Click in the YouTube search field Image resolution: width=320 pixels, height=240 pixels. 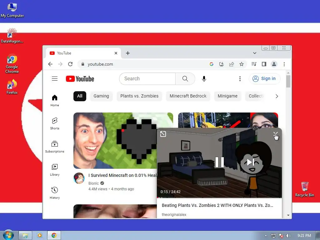coord(147,79)
